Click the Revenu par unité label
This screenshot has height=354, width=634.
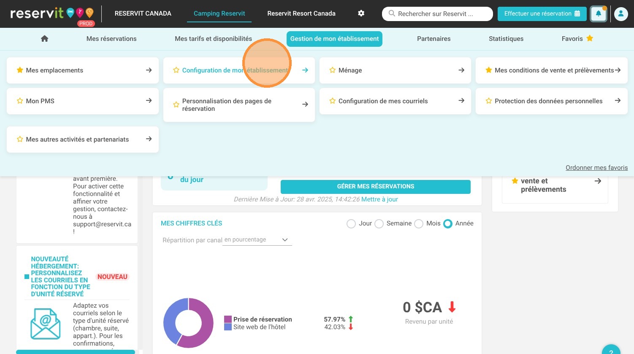pyautogui.click(x=429, y=322)
